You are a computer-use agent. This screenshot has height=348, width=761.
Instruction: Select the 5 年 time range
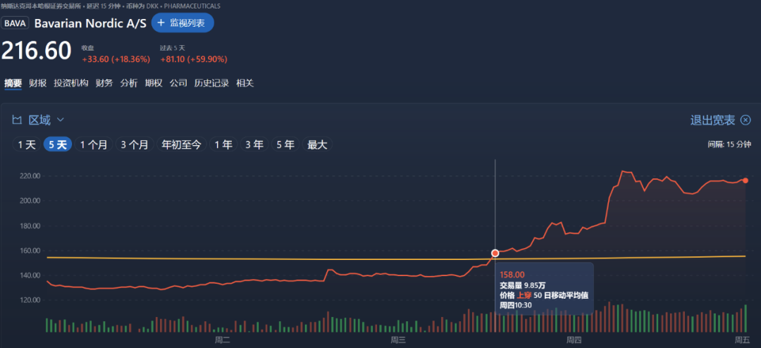285,144
